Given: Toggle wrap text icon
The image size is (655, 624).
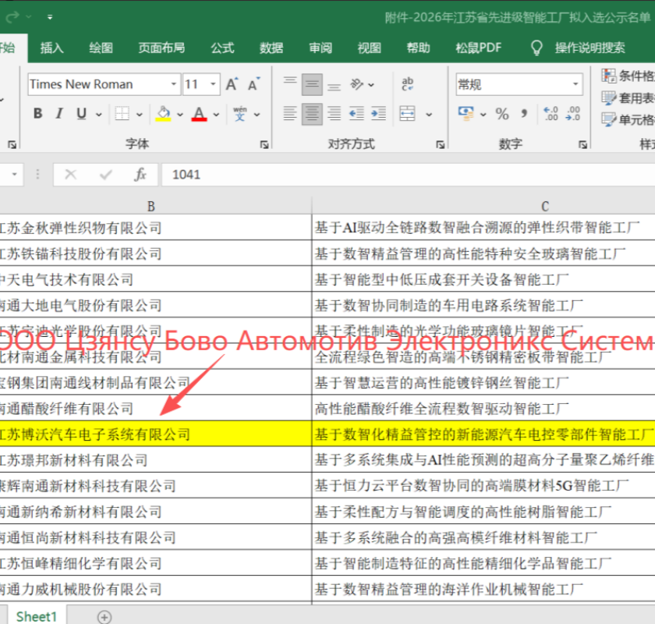Looking at the screenshot, I should coord(407,84).
